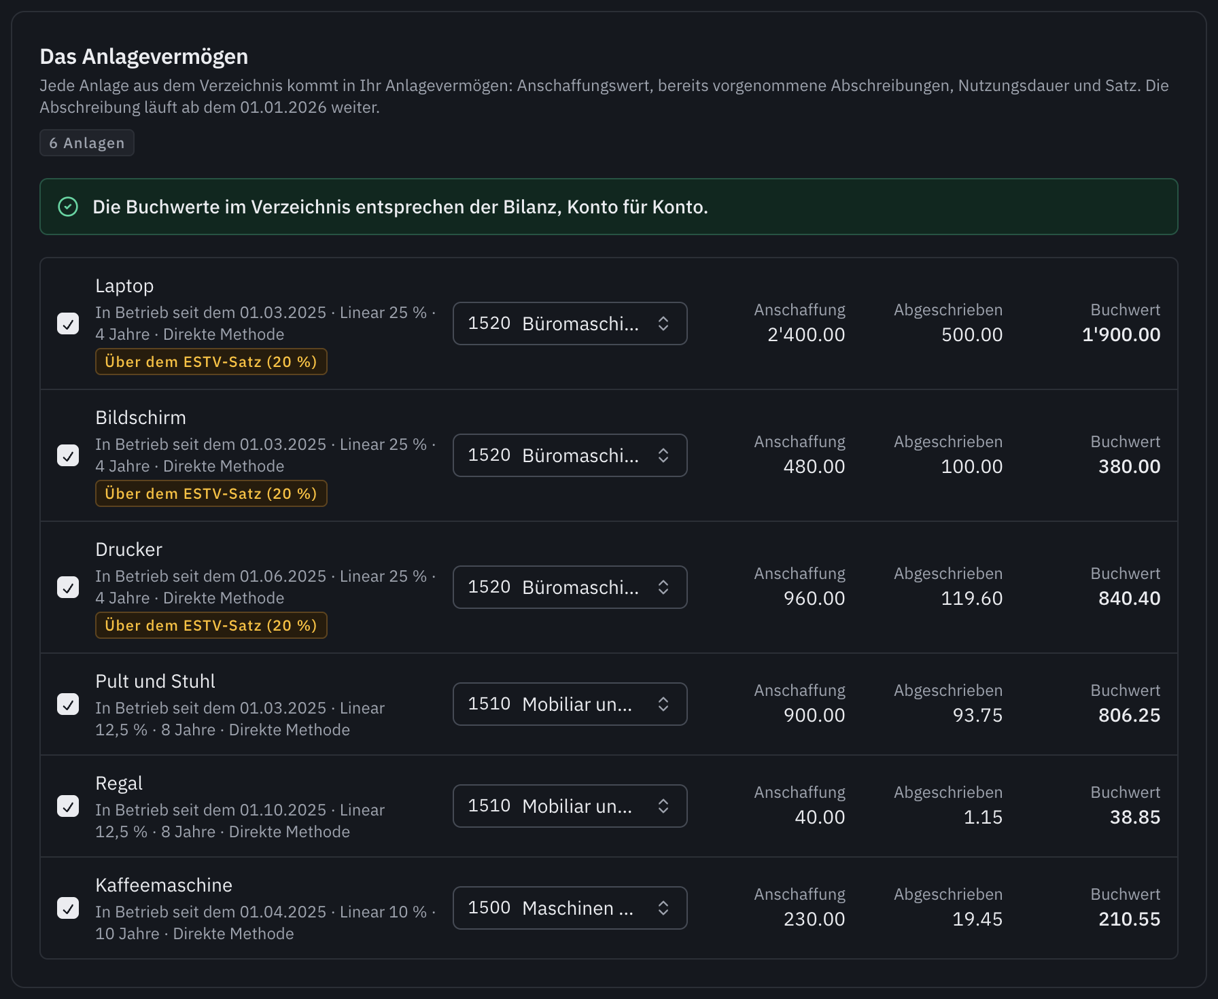Click the Abgeschrieben value 93.75
Image resolution: width=1218 pixels, height=999 pixels.
click(x=977, y=715)
